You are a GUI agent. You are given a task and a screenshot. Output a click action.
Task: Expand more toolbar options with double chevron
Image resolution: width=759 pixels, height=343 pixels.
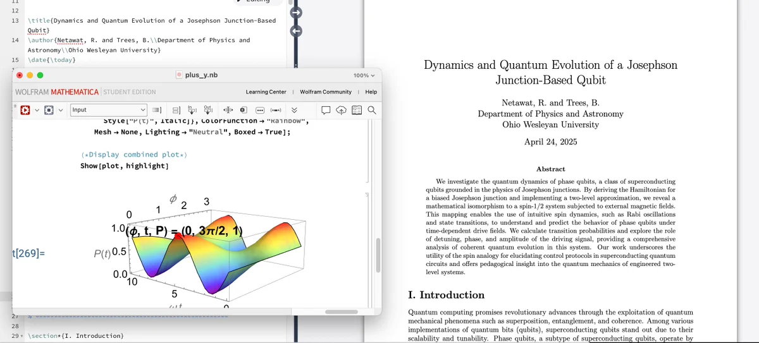click(293, 110)
